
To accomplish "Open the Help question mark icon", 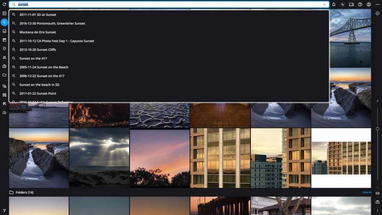I will tap(360, 4).
